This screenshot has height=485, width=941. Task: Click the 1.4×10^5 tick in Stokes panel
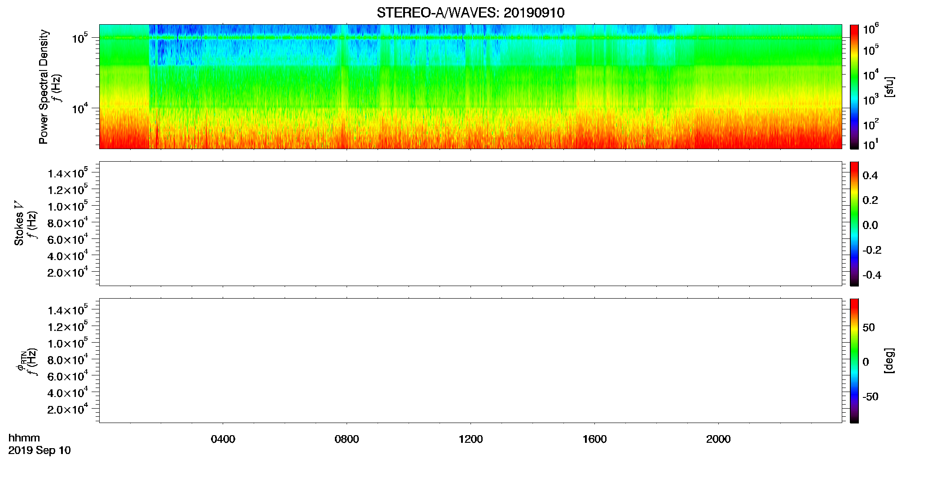point(68,173)
